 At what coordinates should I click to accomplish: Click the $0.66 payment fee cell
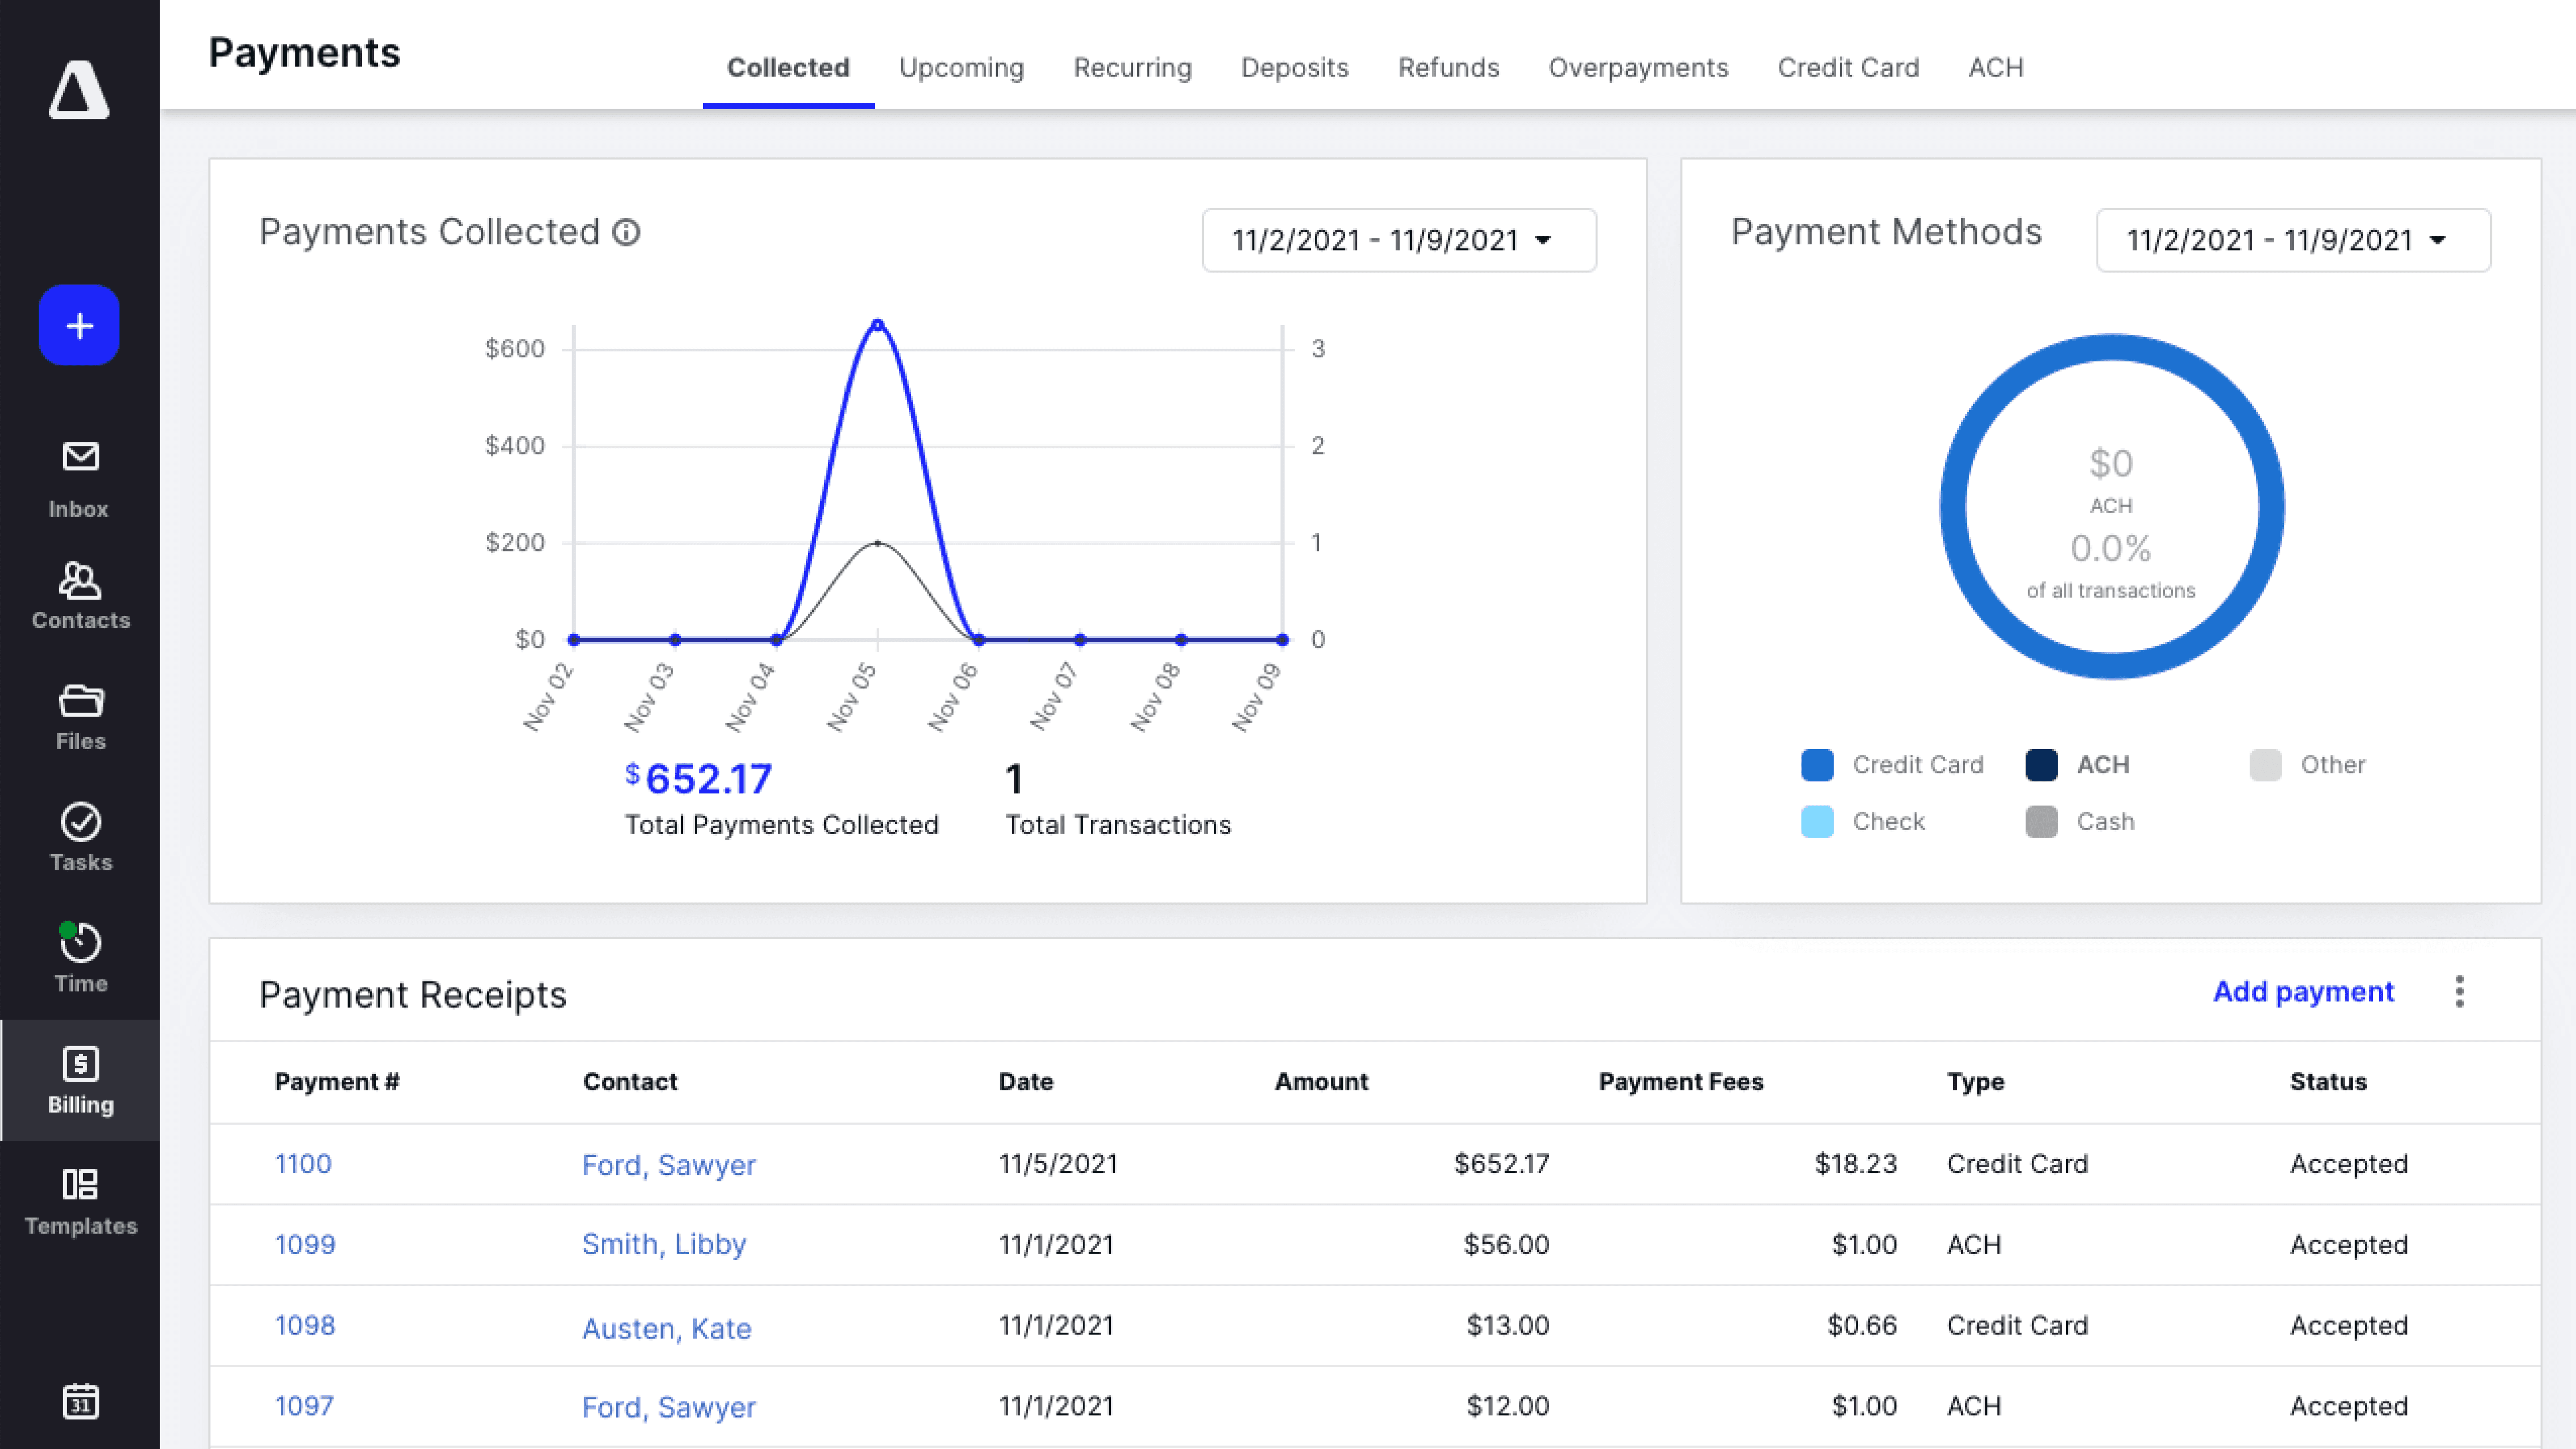[x=1862, y=1325]
